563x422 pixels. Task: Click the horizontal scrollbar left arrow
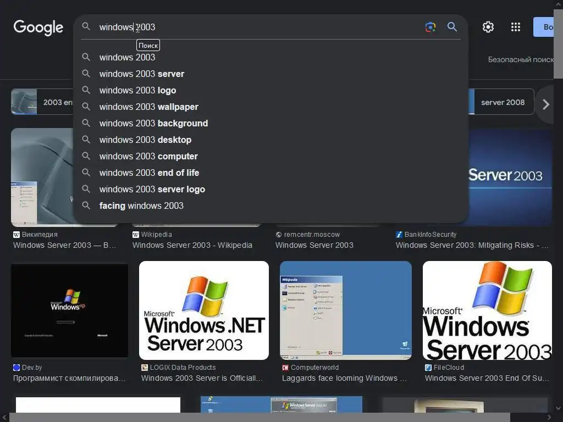4,418
